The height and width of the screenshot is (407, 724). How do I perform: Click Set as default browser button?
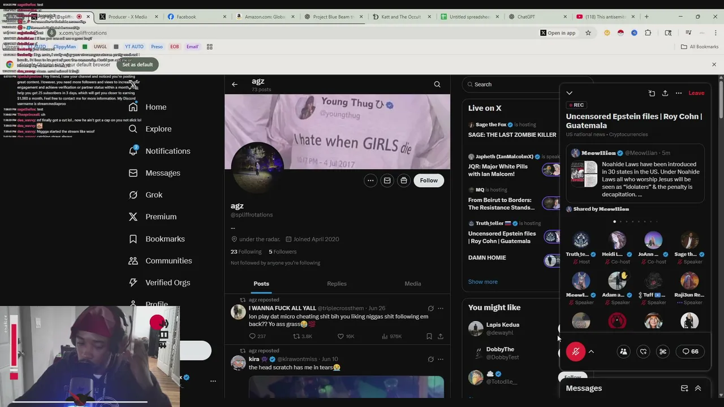(x=137, y=64)
